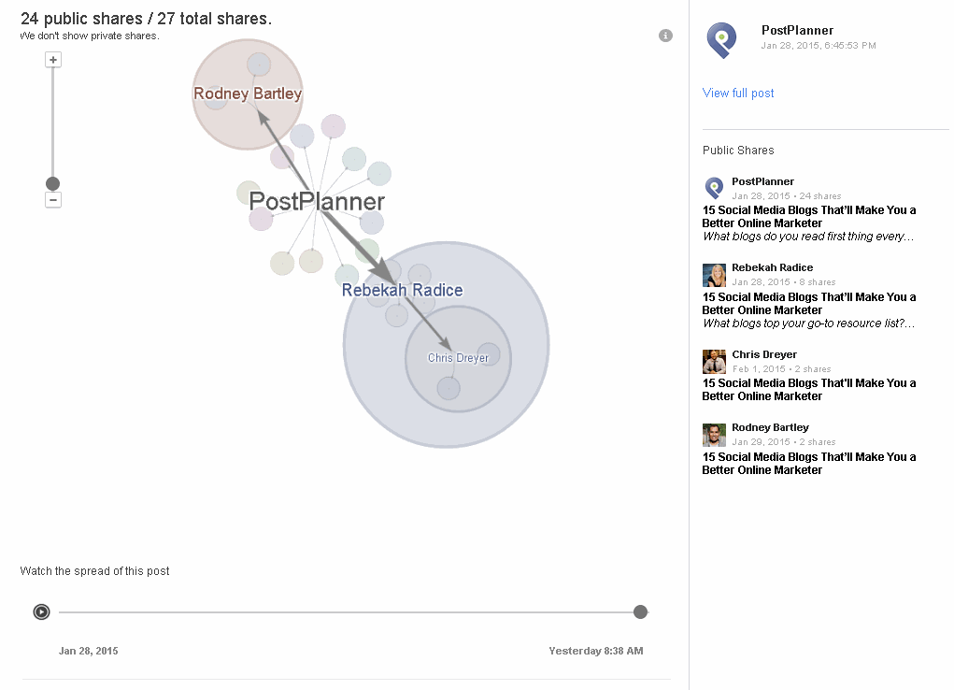
Task: Open Rebekah Radice's shared post title
Action: pos(808,303)
